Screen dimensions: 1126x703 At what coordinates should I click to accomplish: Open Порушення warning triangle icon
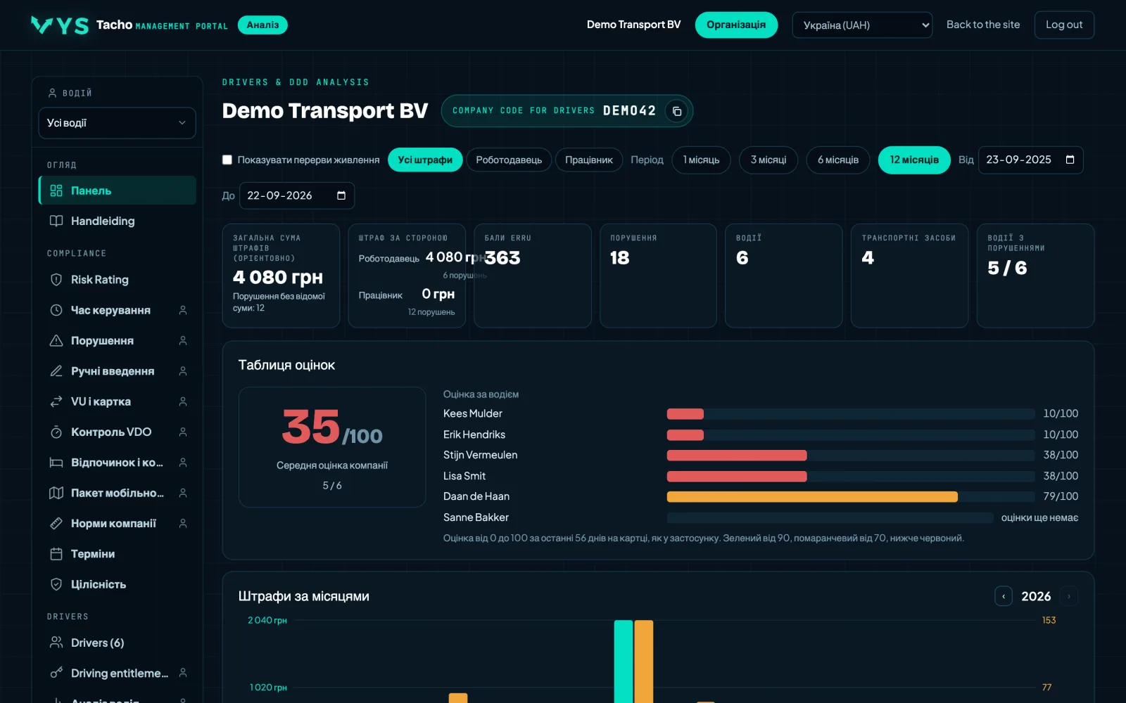coord(56,341)
